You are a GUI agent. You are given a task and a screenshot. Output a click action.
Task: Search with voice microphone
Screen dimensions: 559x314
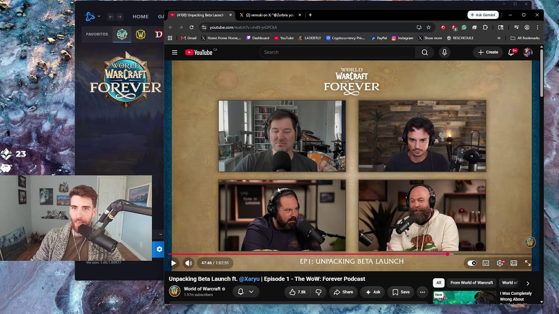445,52
